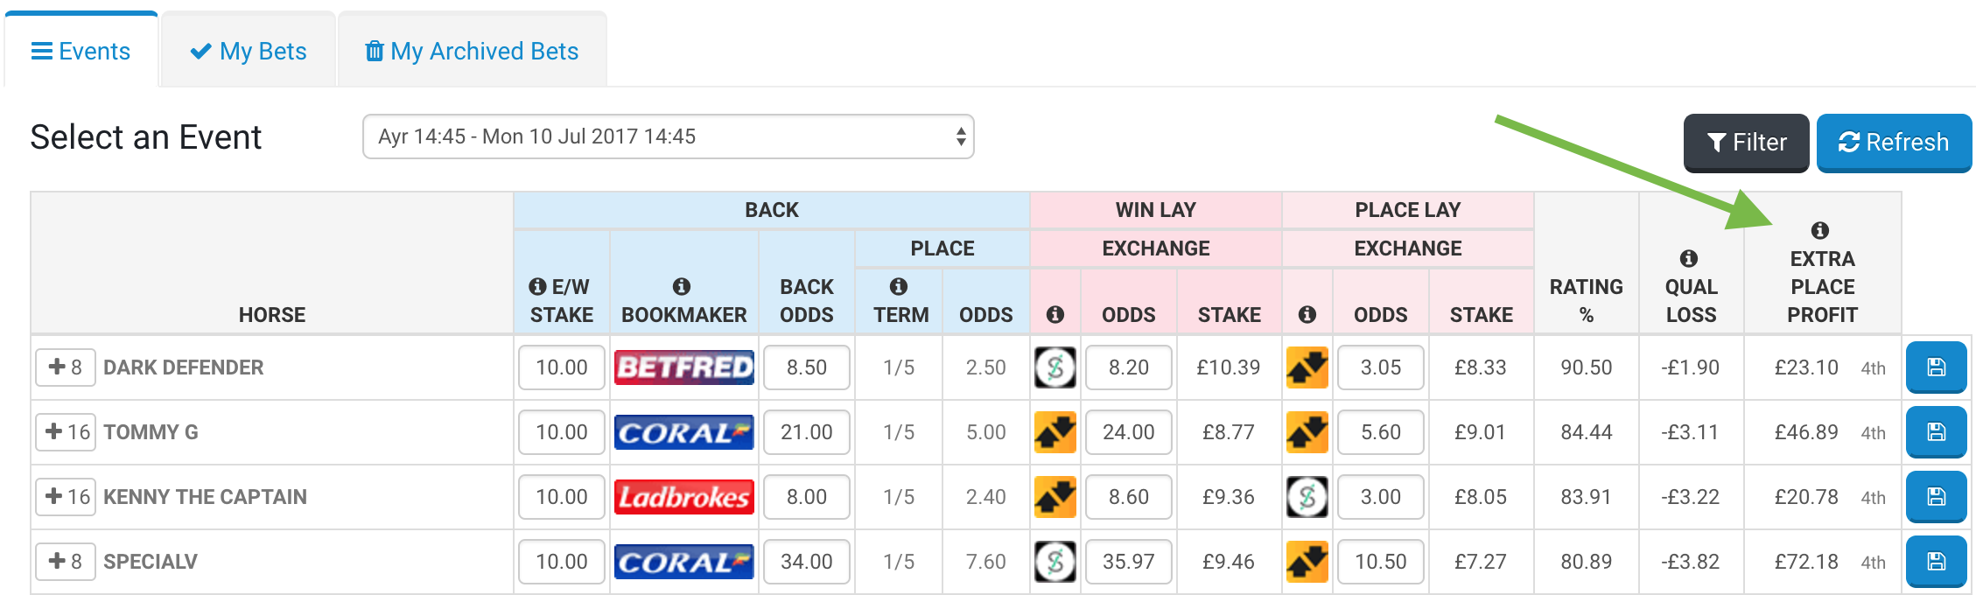
Task: Open Tommy G's win lay Betfair icon
Action: point(1055,432)
